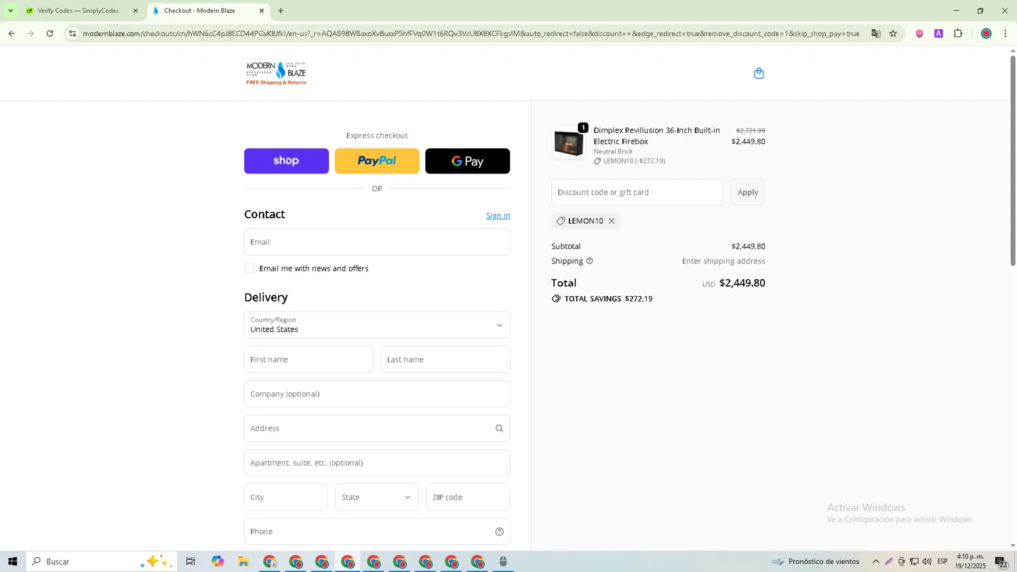Open the translate page icon
The height and width of the screenshot is (572, 1017).
(876, 33)
